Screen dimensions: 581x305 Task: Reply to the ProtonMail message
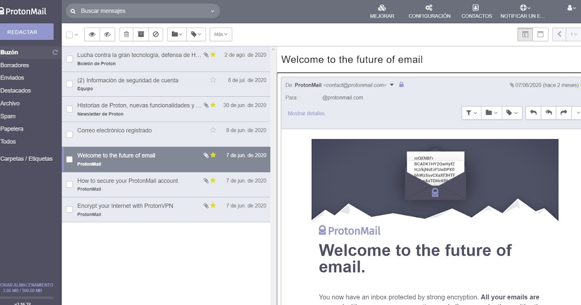(534, 112)
